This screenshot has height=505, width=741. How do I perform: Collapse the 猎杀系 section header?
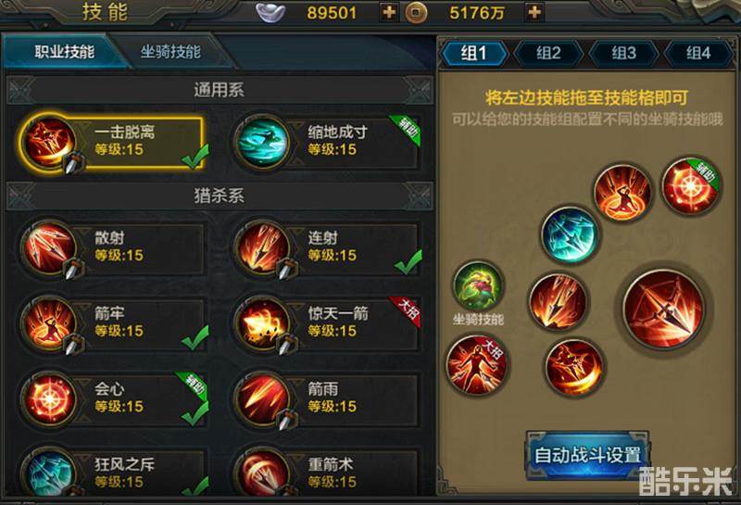click(220, 196)
